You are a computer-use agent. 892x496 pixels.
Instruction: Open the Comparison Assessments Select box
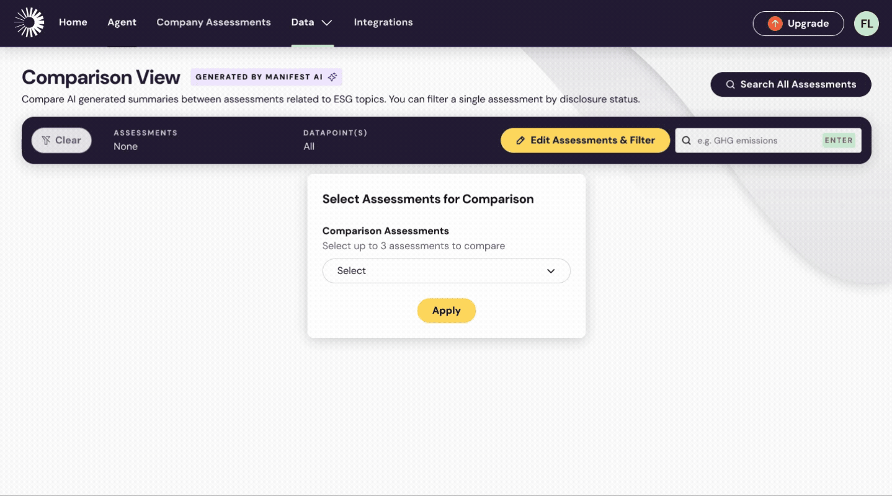[x=434, y=271]
